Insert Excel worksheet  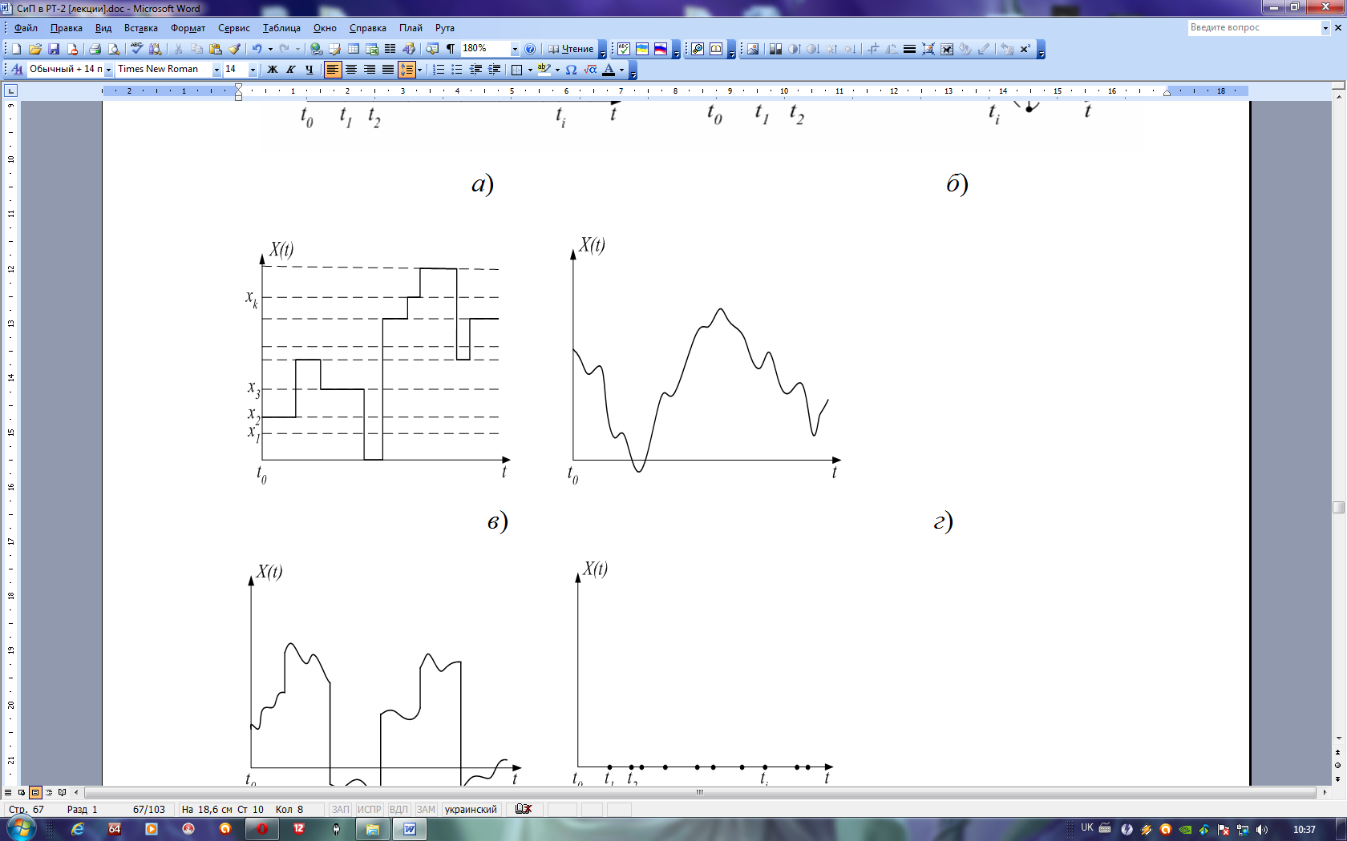372,49
